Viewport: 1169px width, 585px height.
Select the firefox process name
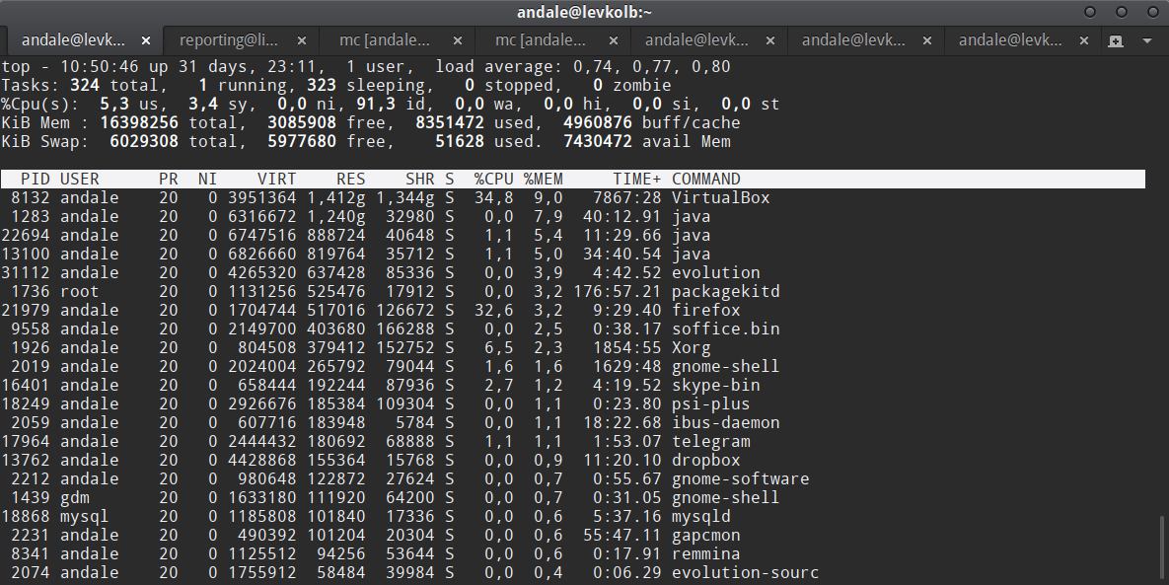click(706, 310)
